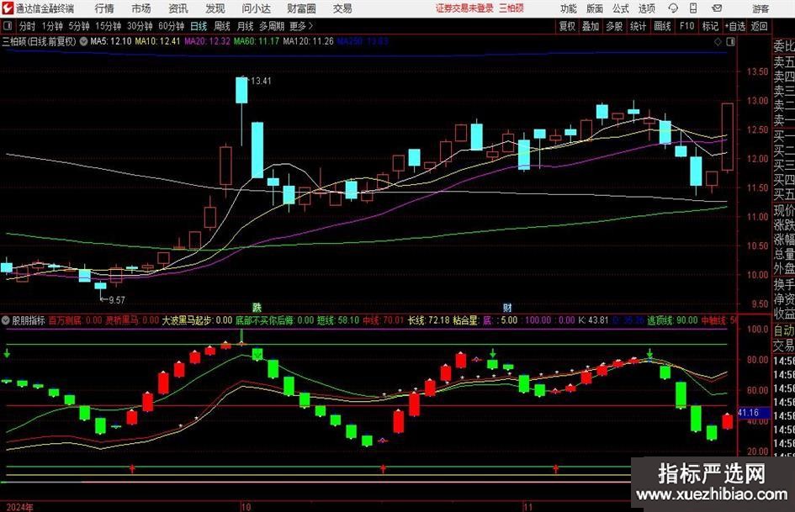Click the MA10: 12.41 label
Image resolution: width=795 pixels, height=512 pixels.
coord(157,41)
